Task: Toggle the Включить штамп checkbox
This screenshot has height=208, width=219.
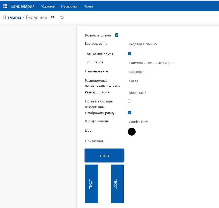Action: [x=117, y=35]
